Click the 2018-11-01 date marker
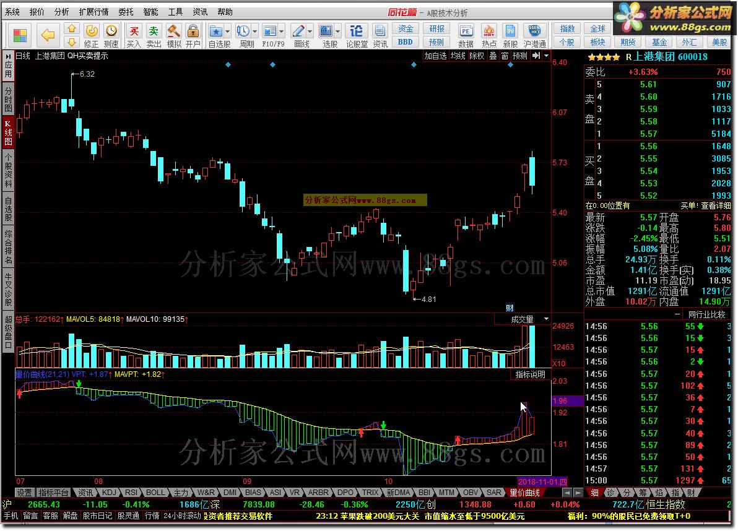The height and width of the screenshot is (531, 738). click(x=542, y=481)
